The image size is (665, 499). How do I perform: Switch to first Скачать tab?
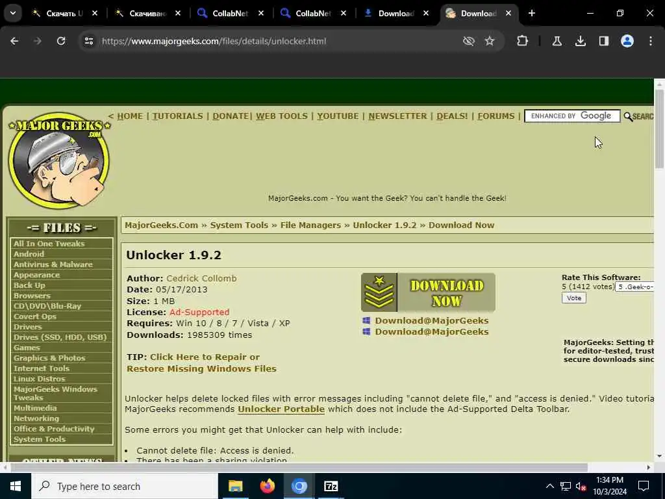[64, 13]
